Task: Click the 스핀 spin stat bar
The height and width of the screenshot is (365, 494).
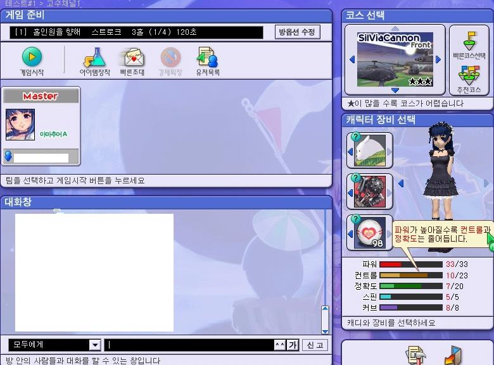Action: 411,297
